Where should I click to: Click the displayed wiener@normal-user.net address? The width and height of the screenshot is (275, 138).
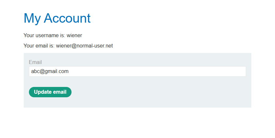(x=84, y=46)
